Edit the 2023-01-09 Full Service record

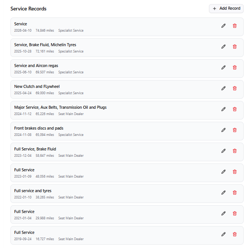pyautogui.click(x=224, y=172)
